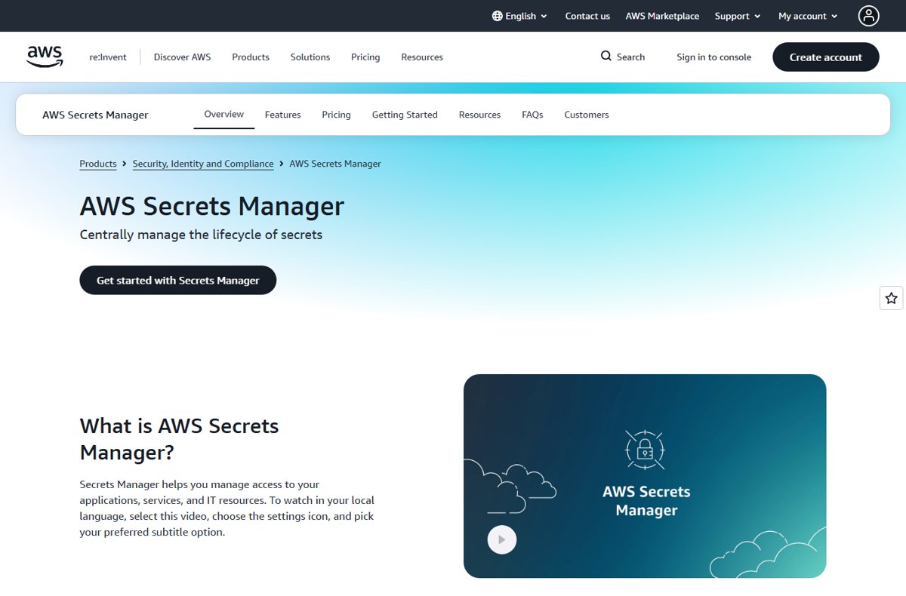Viewport: 906px width, 596px height.
Task: Expand the Support dropdown chevron
Action: (757, 17)
